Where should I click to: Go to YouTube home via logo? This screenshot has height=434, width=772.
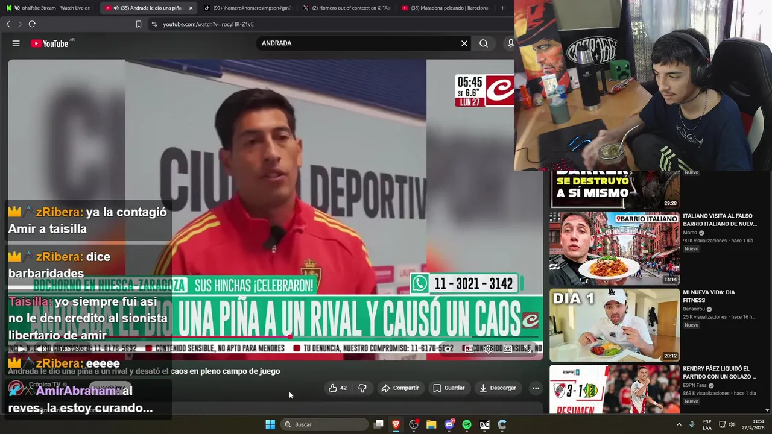click(x=49, y=43)
